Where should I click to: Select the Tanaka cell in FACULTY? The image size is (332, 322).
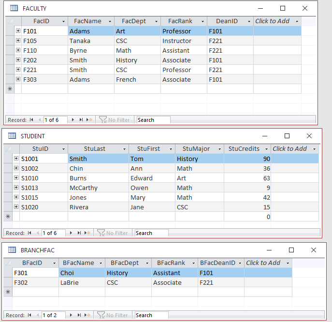tap(91, 41)
